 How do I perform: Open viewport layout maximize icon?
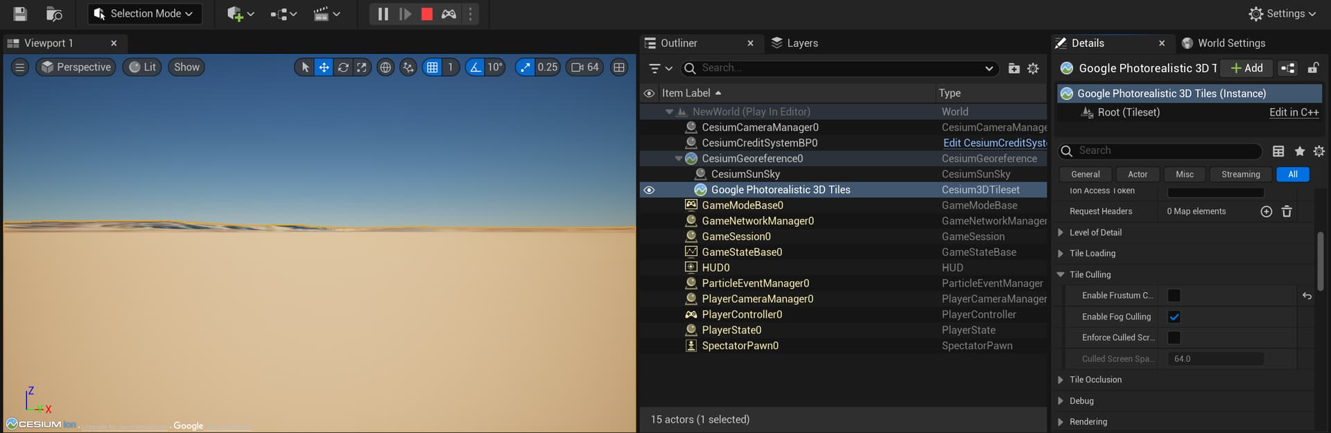point(619,67)
